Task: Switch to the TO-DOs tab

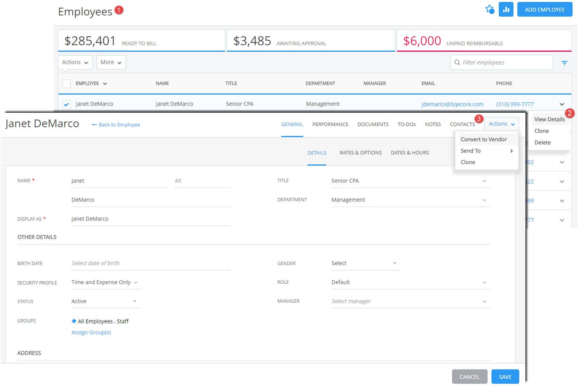Action: tap(406, 124)
